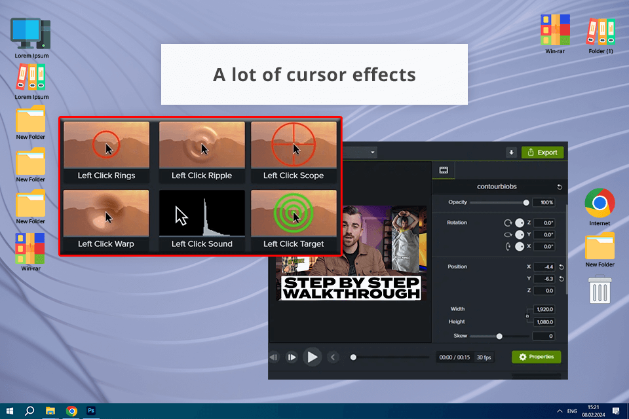Viewport: 629px width, 419px height.
Task: Click the X rotation dial
Action: point(520,247)
